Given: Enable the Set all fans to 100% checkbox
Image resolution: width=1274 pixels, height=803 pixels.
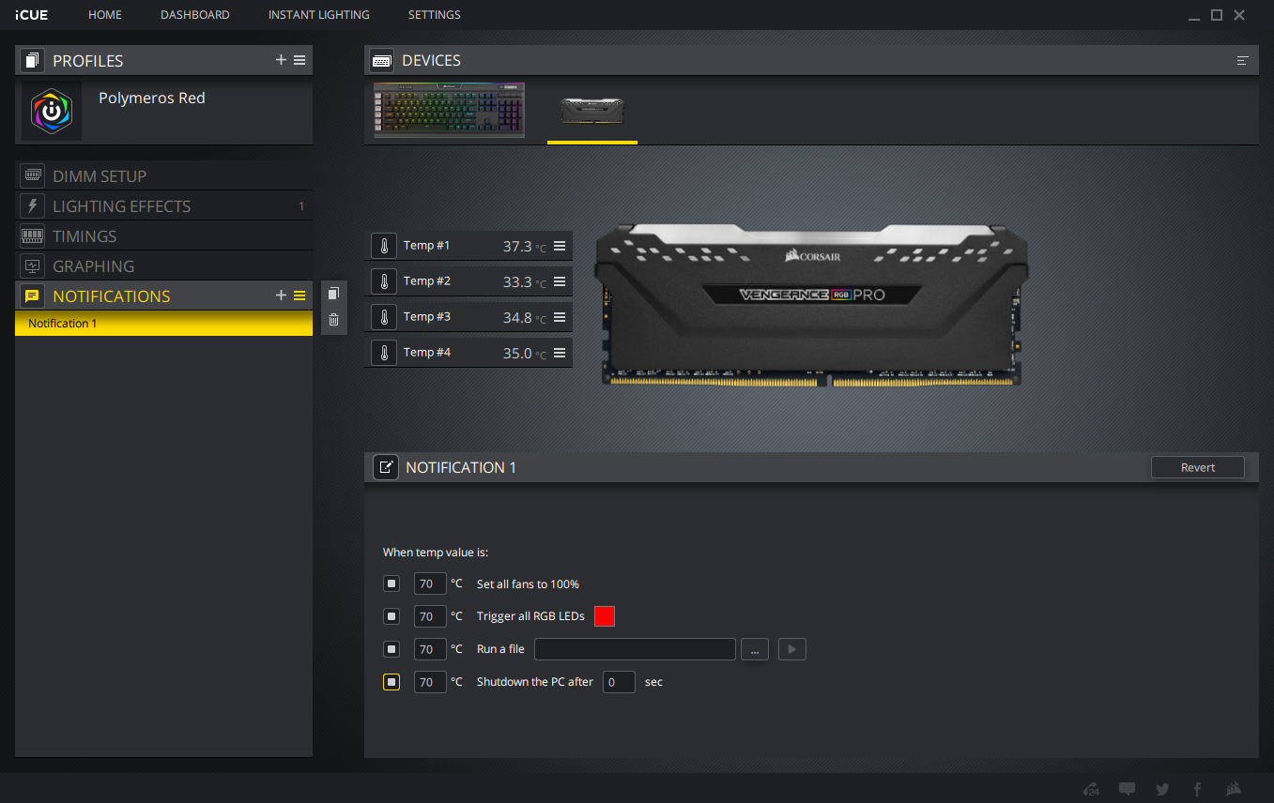Looking at the screenshot, I should pos(391,584).
